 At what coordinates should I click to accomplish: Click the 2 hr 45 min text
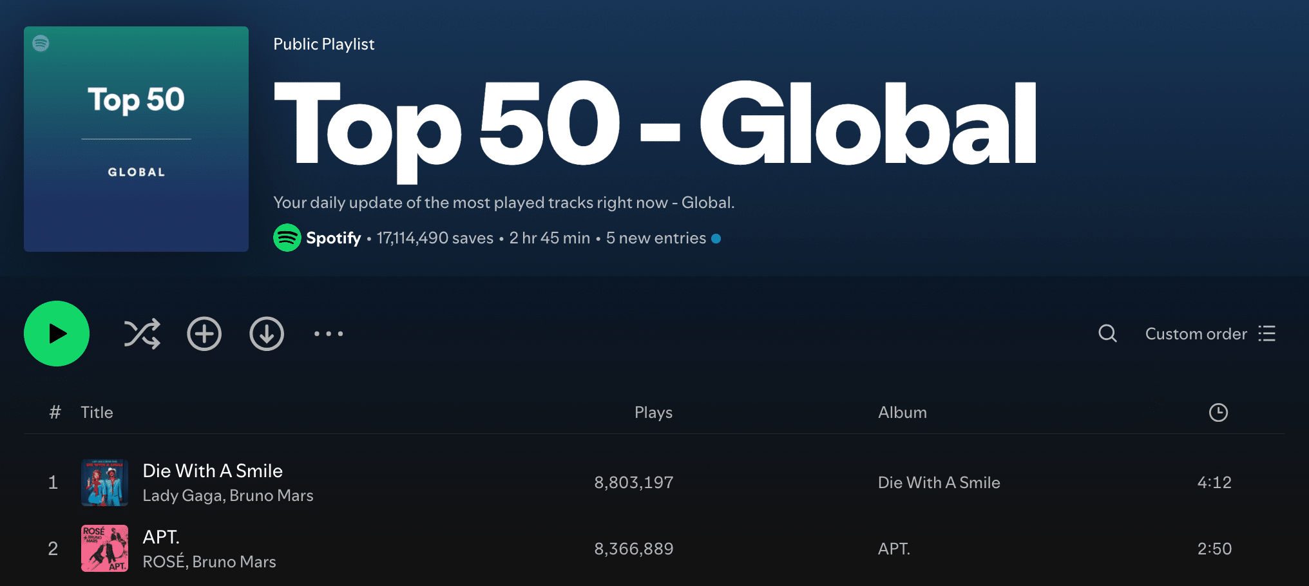click(x=549, y=238)
